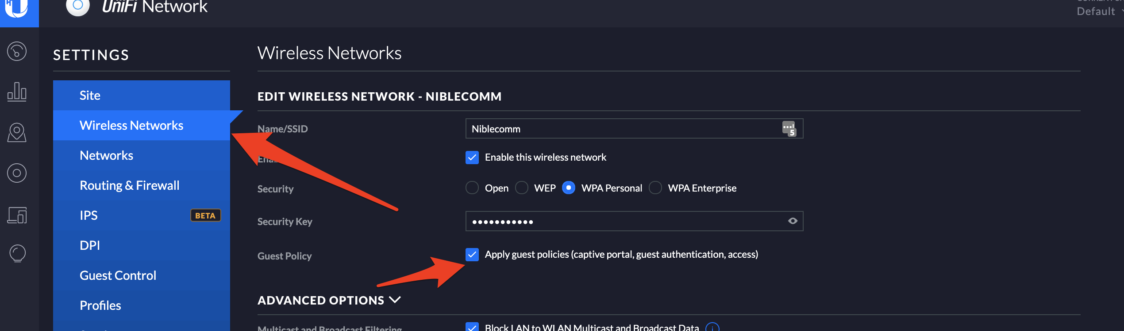Click the 'Security Key' label
Image resolution: width=1124 pixels, height=331 pixels.
pos(285,222)
